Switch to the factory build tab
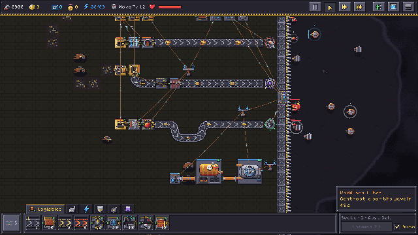The image size is (418, 235). [72, 209]
